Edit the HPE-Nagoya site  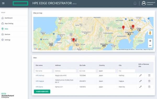[x=141, y=81]
